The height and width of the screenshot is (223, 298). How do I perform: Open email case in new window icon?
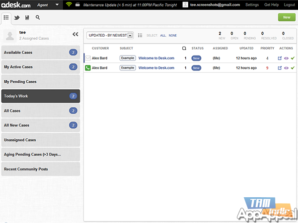click(280, 58)
